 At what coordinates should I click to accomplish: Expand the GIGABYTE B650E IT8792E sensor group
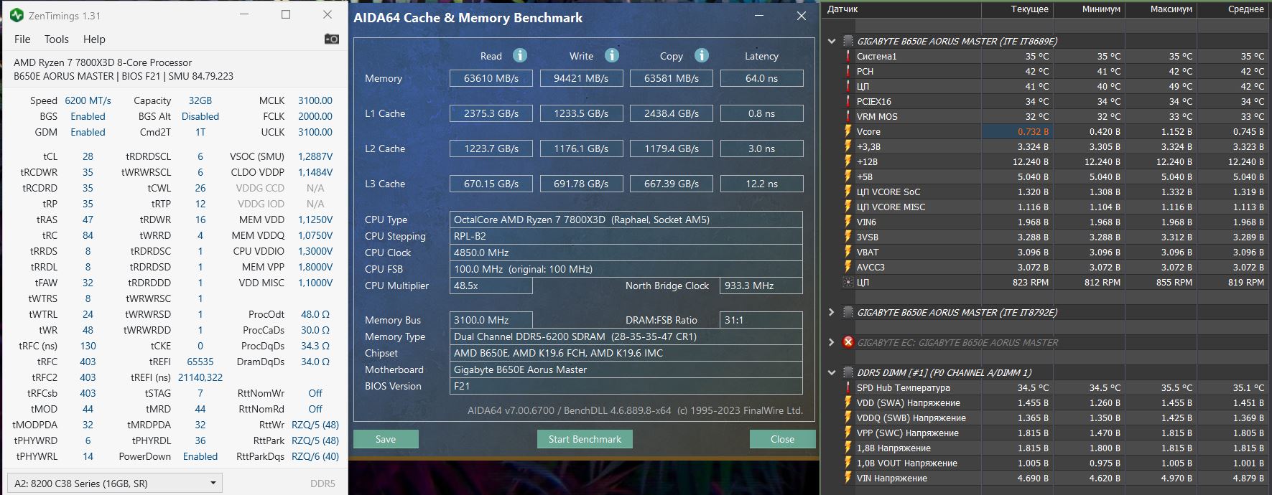[x=832, y=312]
